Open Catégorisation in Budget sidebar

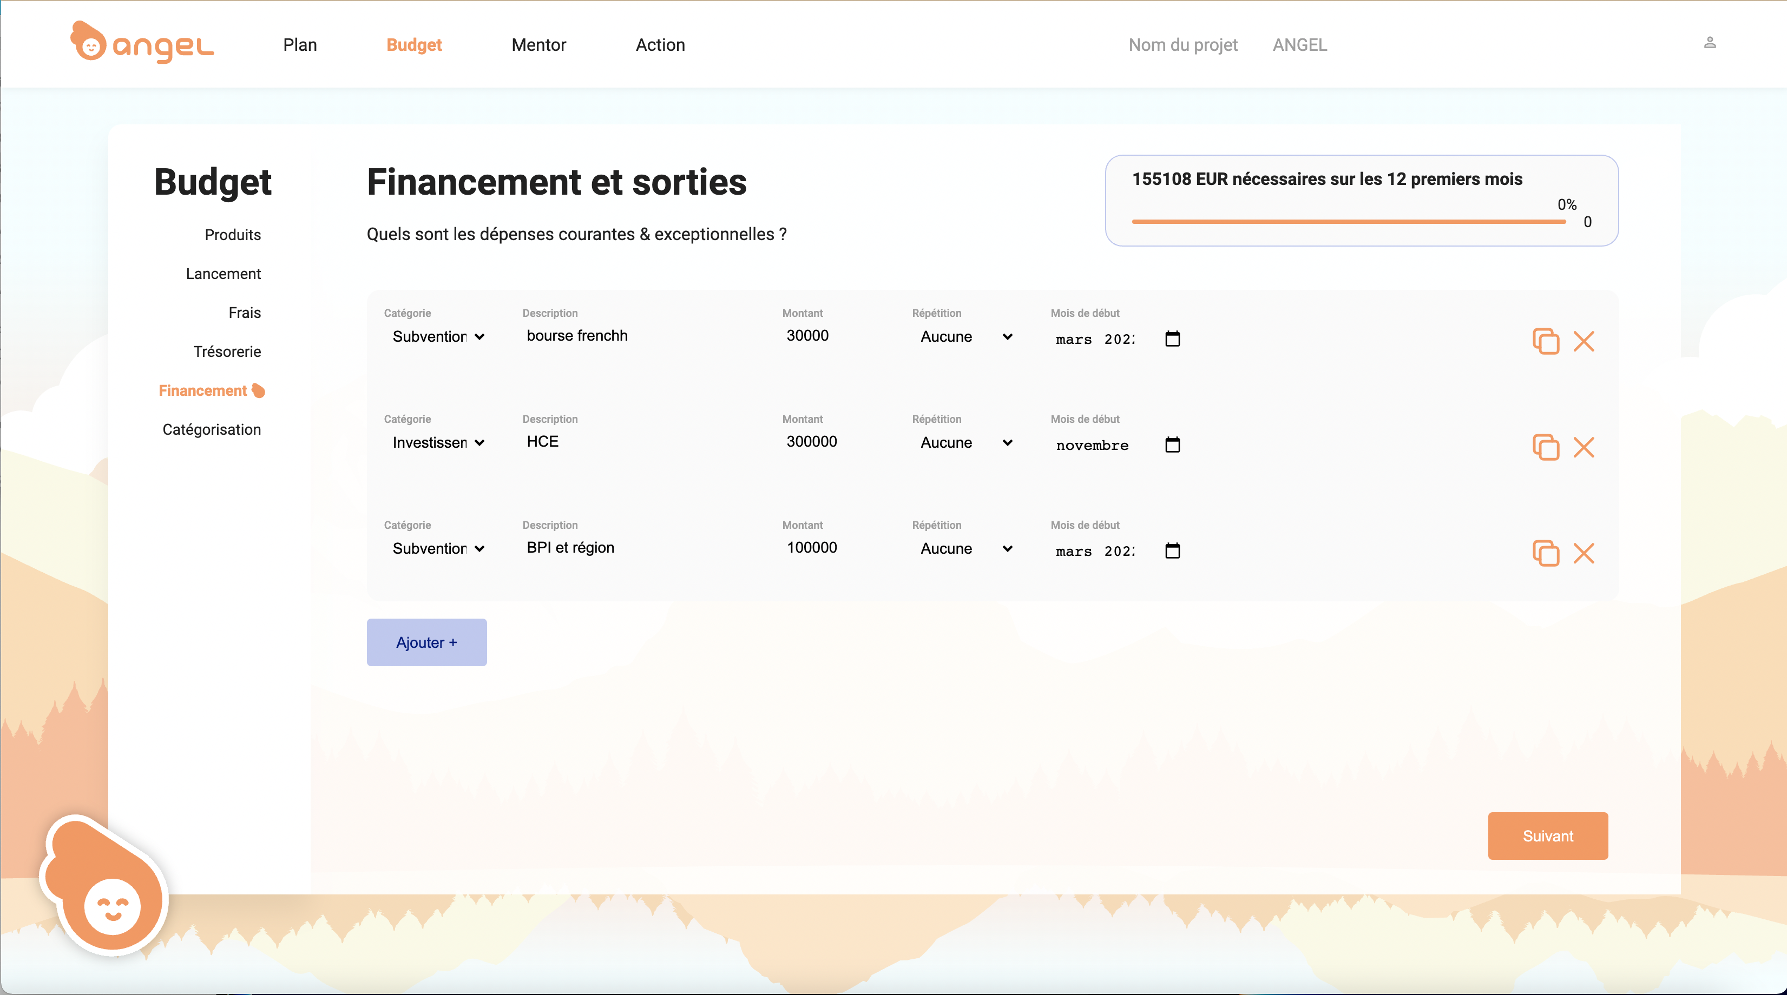(212, 429)
